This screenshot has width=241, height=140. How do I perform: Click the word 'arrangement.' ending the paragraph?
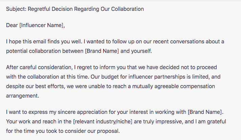tap(23, 96)
